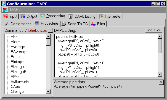Click the Output tab's OUT icon
Image resolution: width=167 pixels, height=100 pixels.
[x=23, y=16]
